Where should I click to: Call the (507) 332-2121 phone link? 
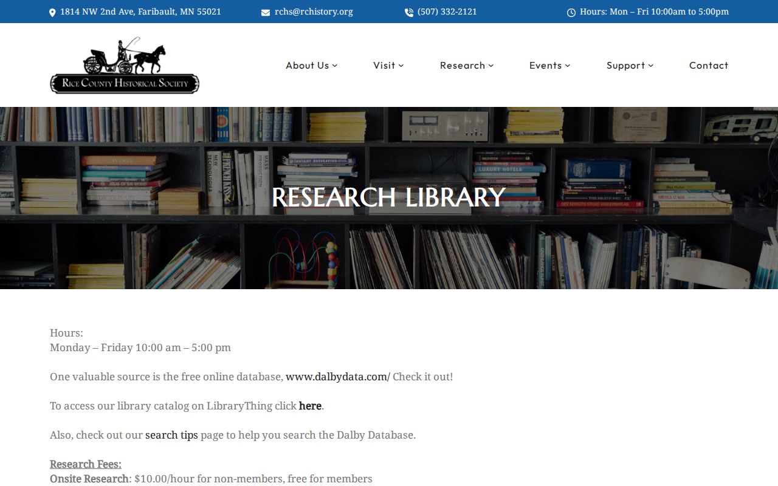point(447,12)
